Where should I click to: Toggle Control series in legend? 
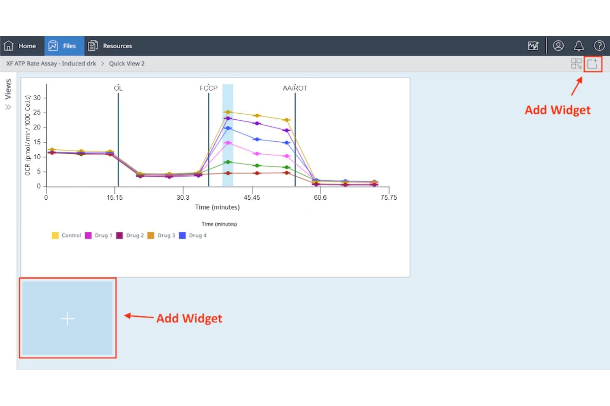[67, 235]
